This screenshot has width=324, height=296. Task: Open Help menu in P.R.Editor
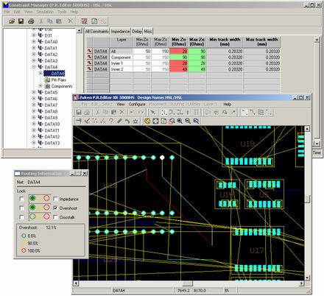point(228,105)
